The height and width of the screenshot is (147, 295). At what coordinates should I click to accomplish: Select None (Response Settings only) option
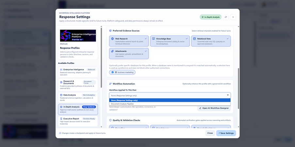(x=170, y=100)
